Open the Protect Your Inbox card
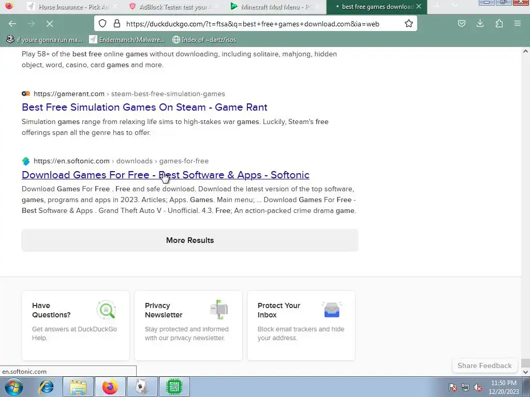This screenshot has height=397, width=530. click(x=301, y=326)
